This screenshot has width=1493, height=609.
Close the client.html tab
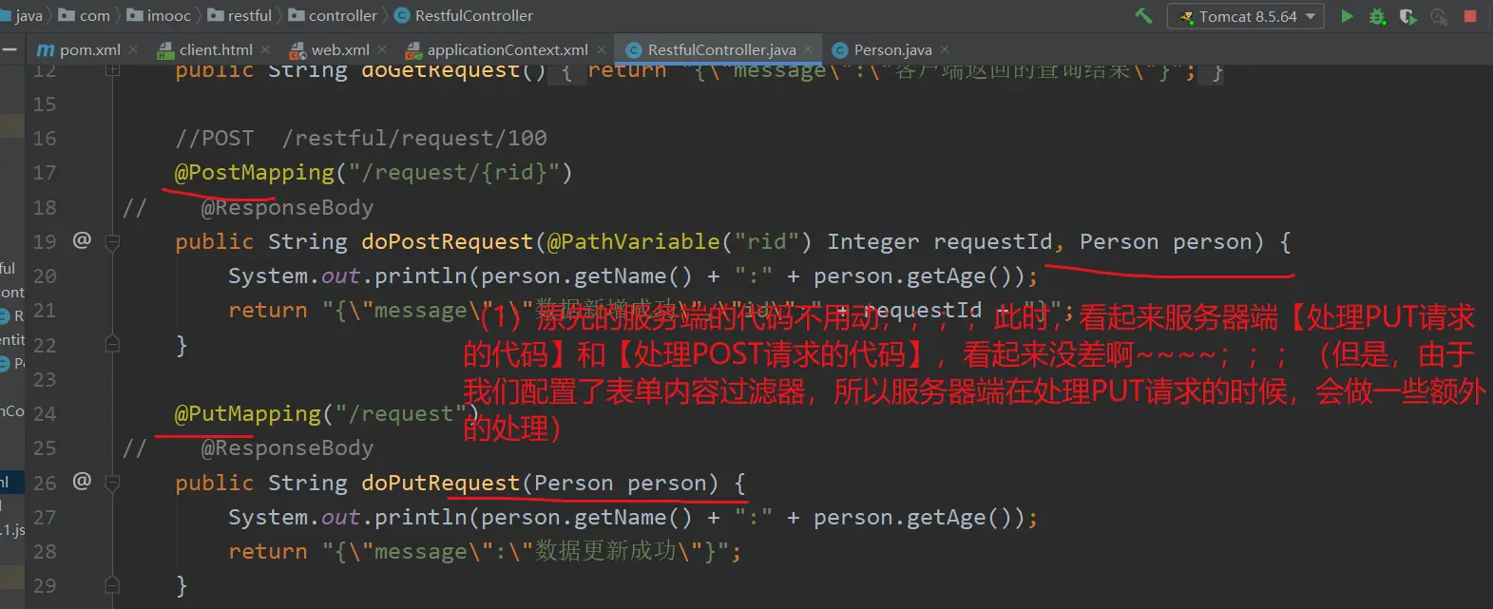pos(265,49)
